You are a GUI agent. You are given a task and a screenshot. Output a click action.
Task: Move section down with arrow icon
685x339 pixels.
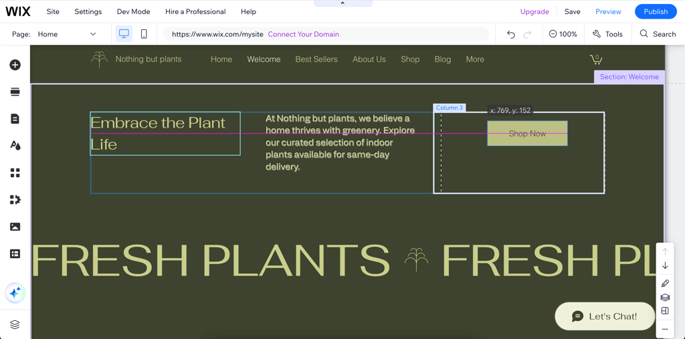pyautogui.click(x=665, y=265)
